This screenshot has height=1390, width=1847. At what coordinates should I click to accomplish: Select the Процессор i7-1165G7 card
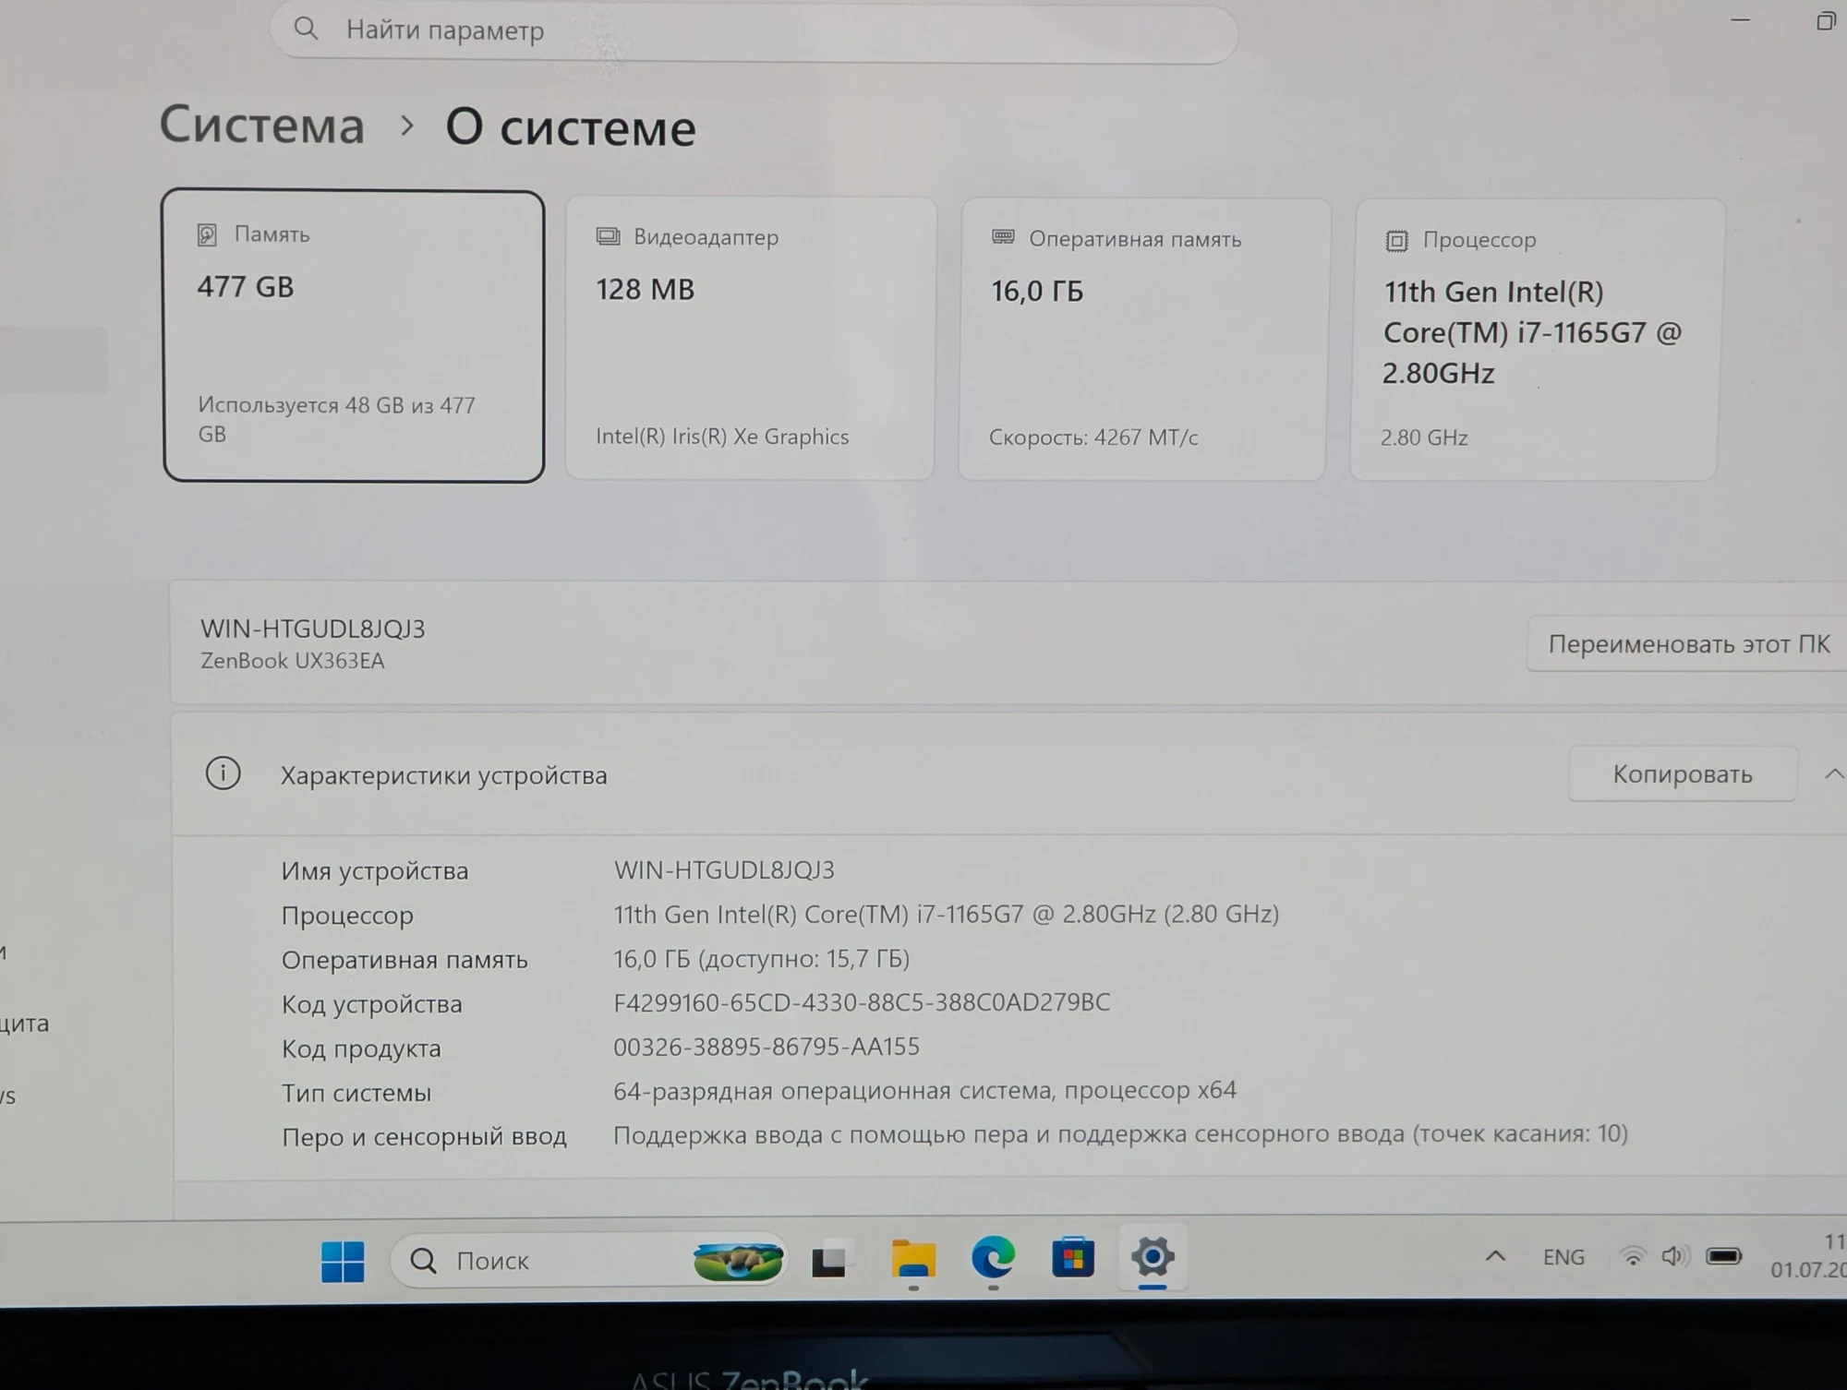point(1536,340)
